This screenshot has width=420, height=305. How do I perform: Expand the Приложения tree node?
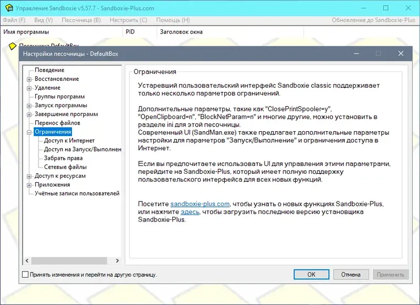point(29,185)
